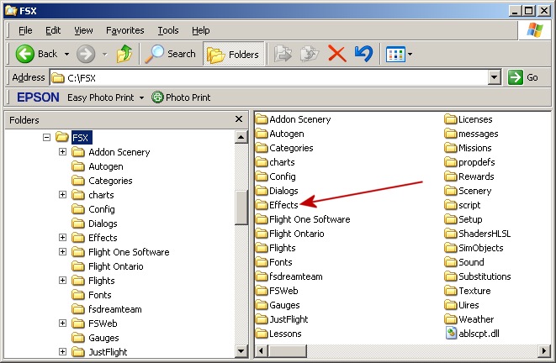
Task: Click the Up one level folder icon
Action: 124,54
